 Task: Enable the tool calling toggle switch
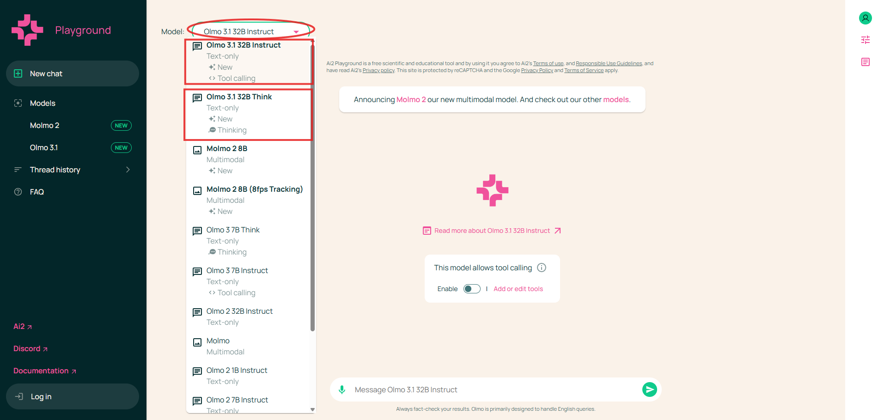click(472, 289)
